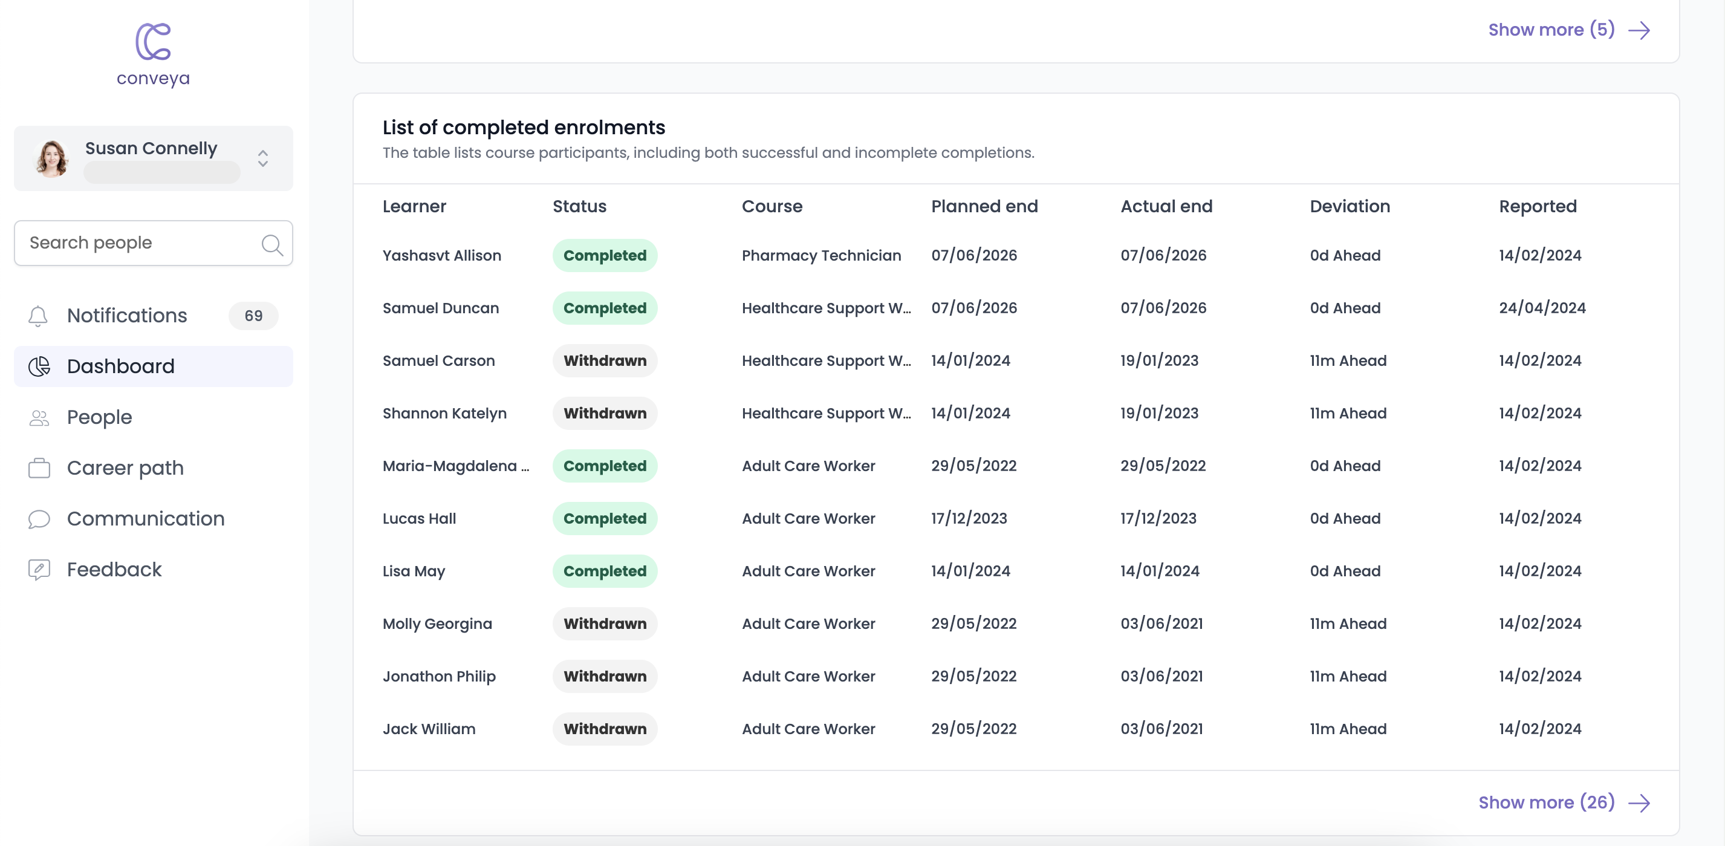Sort by the Actual end column header

(1166, 206)
